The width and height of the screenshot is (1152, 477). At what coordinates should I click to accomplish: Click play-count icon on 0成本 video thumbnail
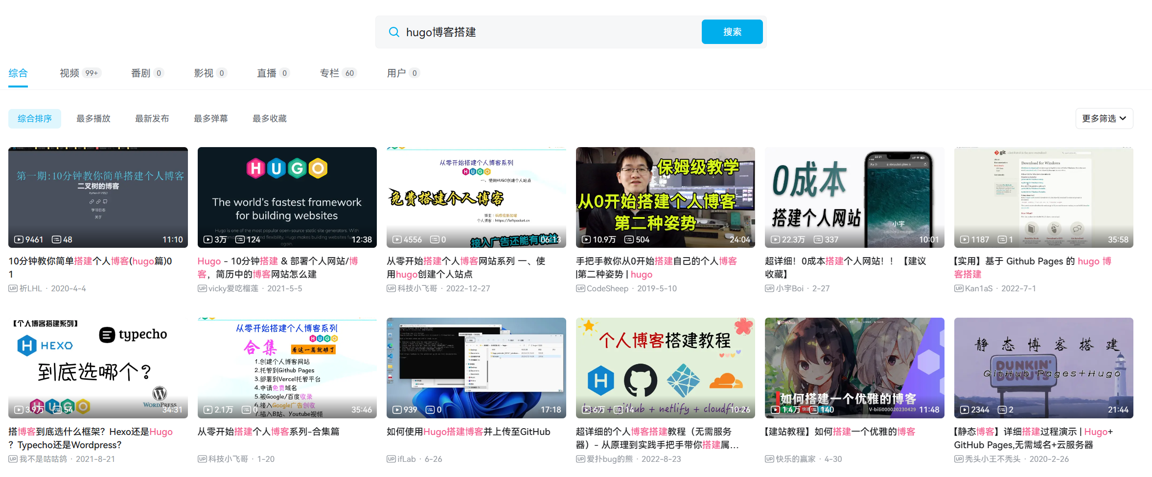point(775,239)
